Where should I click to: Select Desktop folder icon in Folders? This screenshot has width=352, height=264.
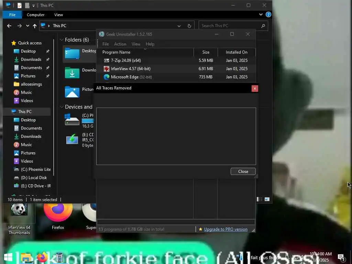[x=72, y=54]
